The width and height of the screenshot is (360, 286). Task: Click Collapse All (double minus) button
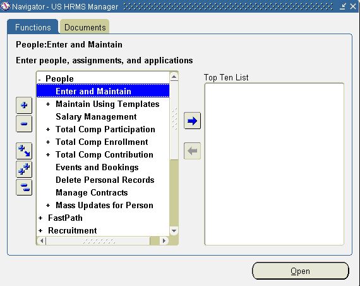coord(24,187)
